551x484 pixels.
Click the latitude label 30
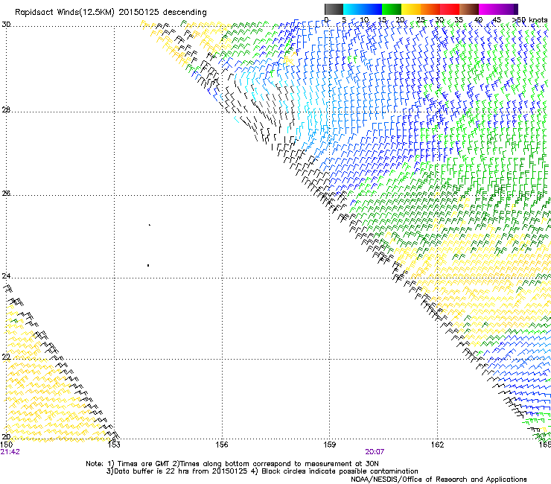click(x=6, y=25)
